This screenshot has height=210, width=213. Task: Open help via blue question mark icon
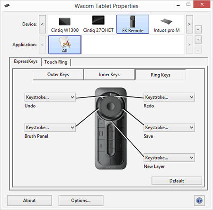[x=199, y=201]
